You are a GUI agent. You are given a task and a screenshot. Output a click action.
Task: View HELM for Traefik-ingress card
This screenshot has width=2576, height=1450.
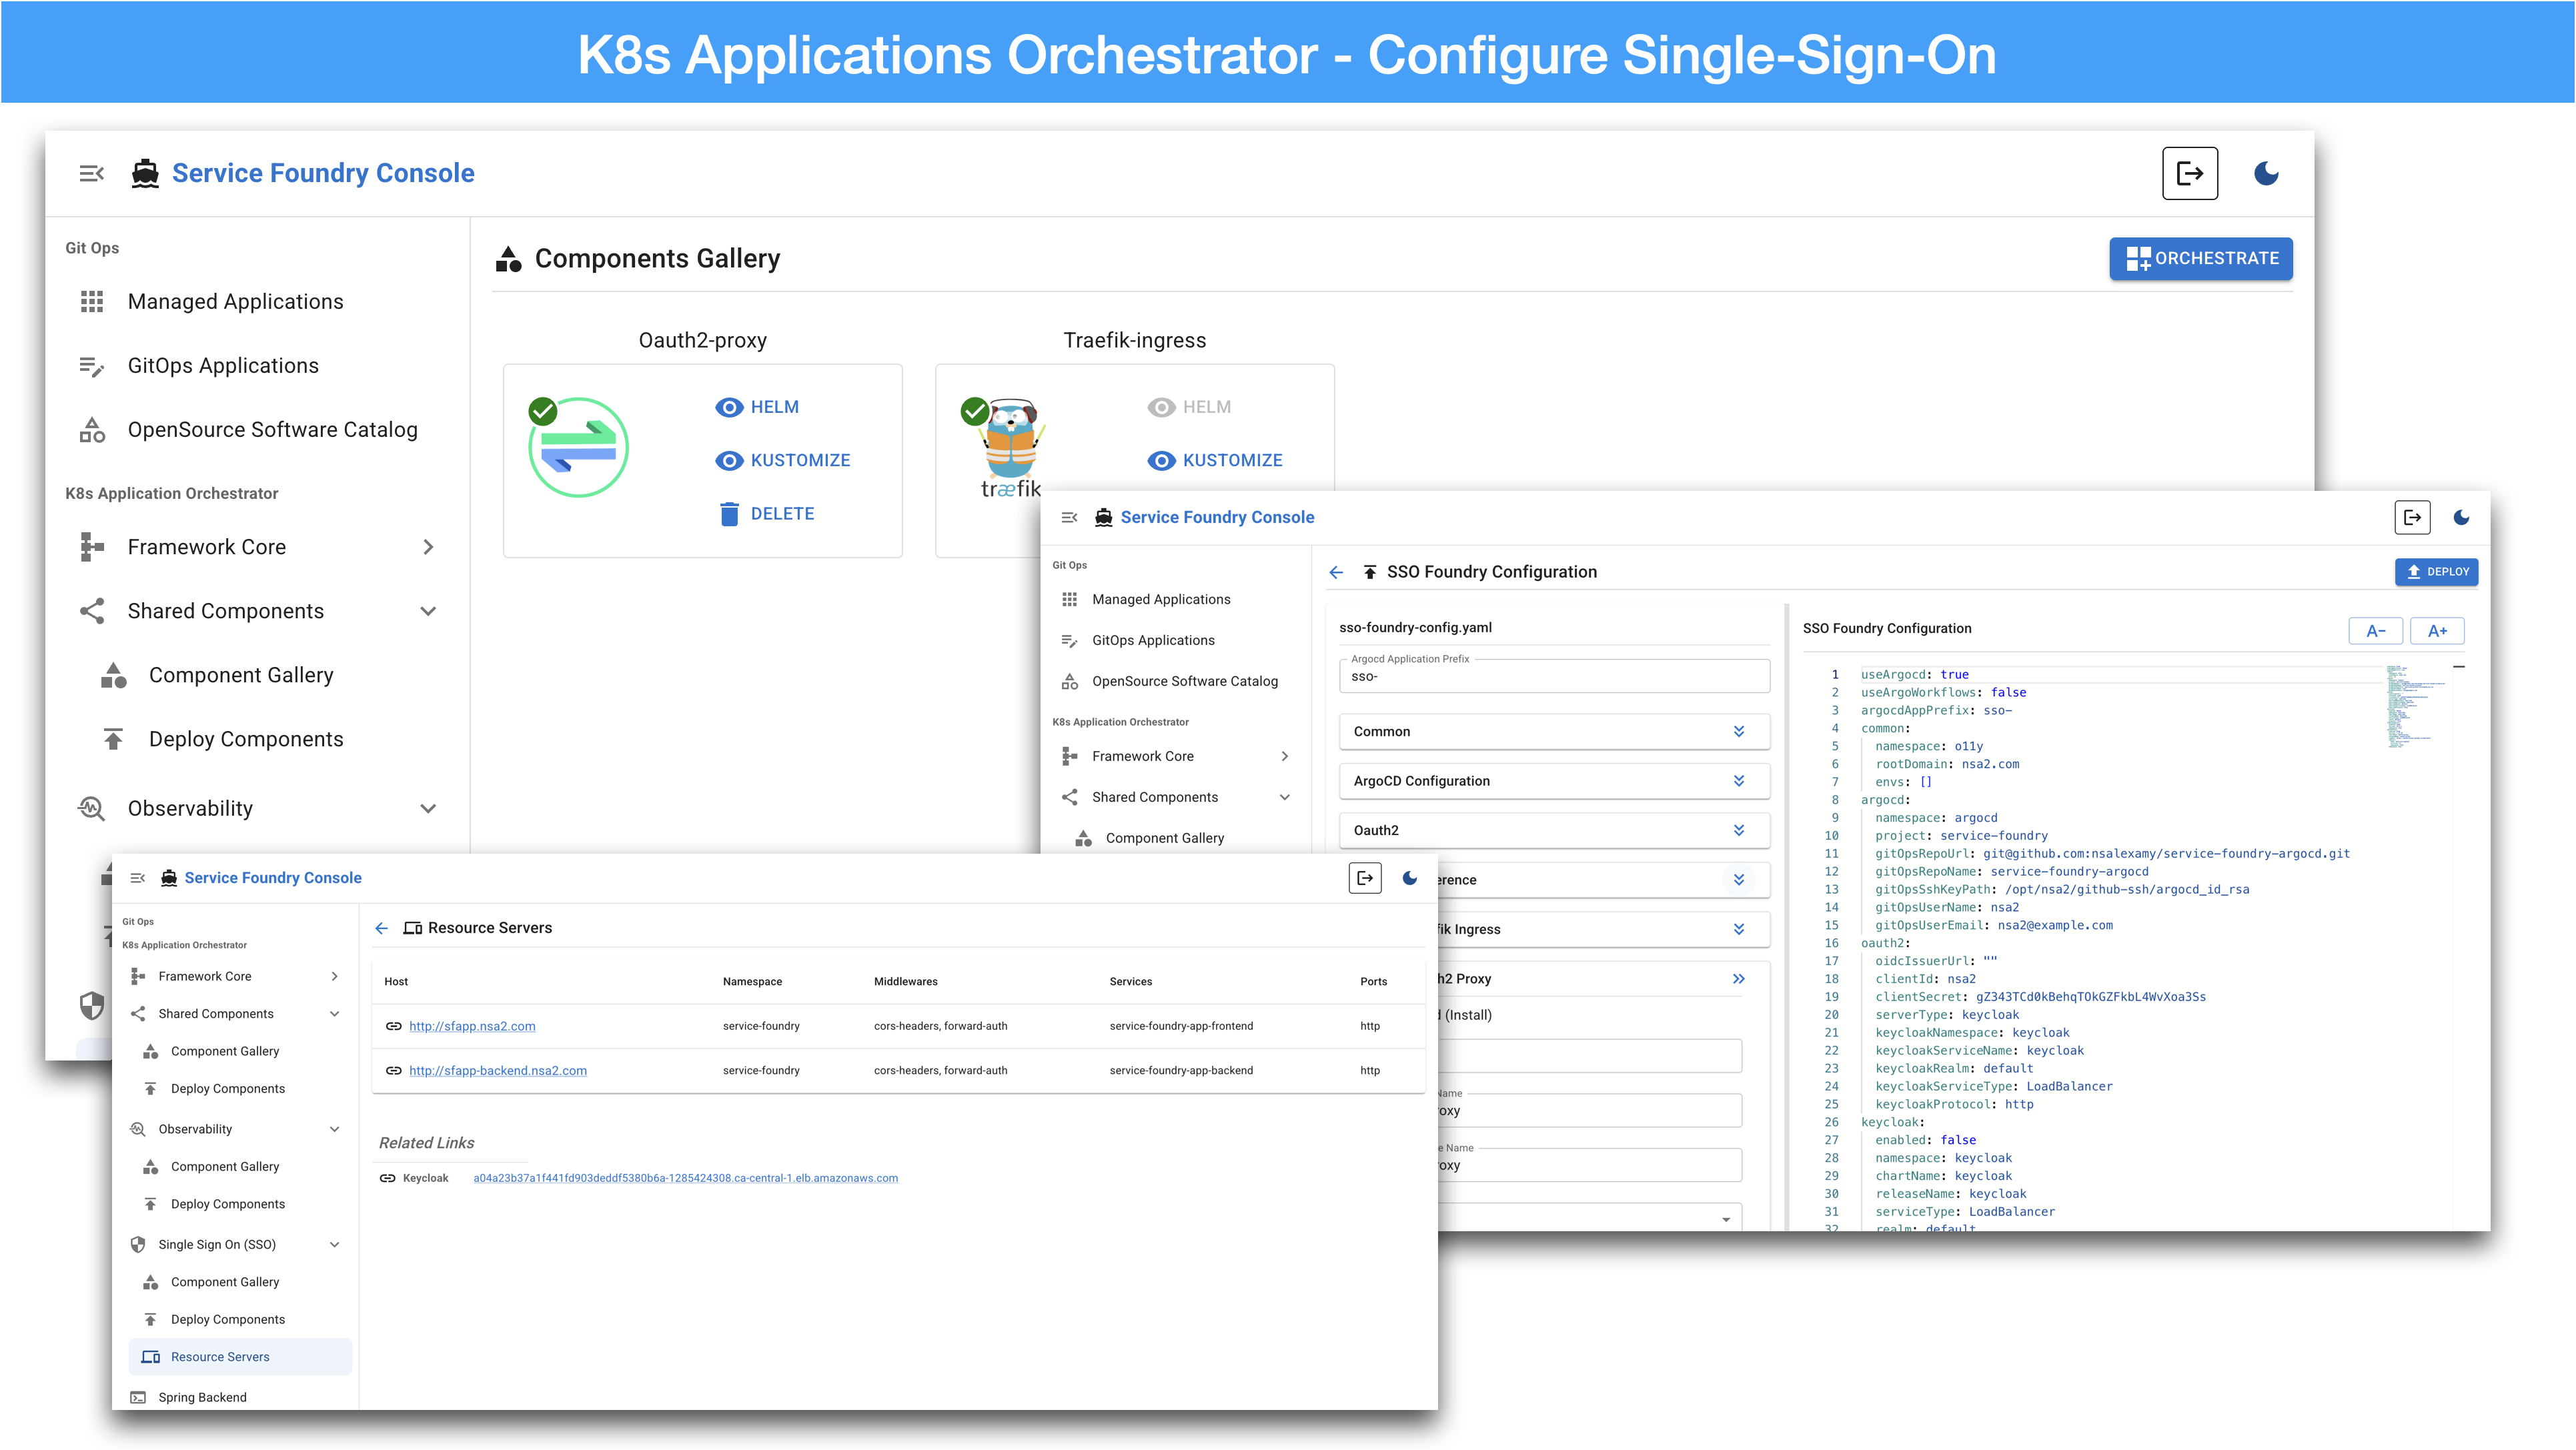click(x=1189, y=407)
